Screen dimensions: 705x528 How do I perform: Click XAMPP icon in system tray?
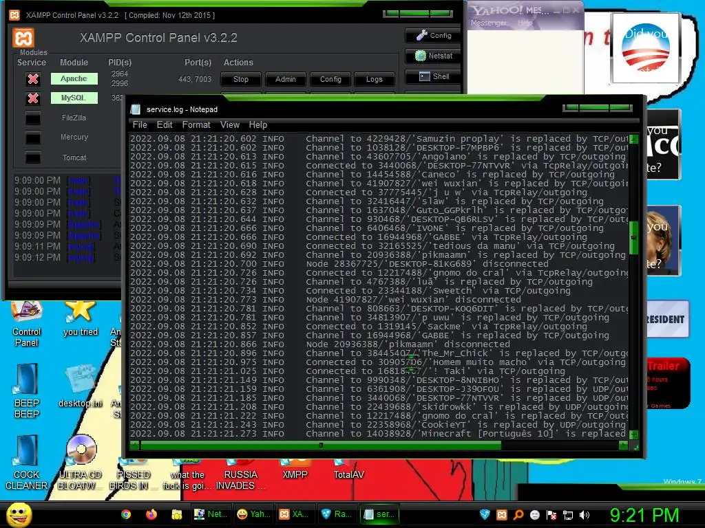pos(501,514)
